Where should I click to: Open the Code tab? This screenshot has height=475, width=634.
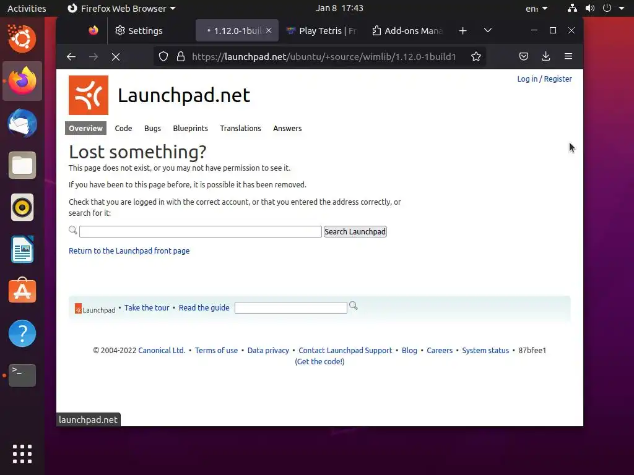[123, 129]
